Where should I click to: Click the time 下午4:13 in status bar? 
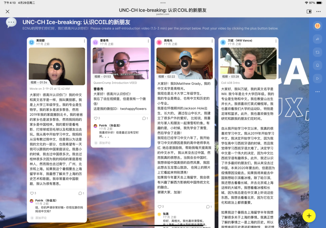pos(10,3)
